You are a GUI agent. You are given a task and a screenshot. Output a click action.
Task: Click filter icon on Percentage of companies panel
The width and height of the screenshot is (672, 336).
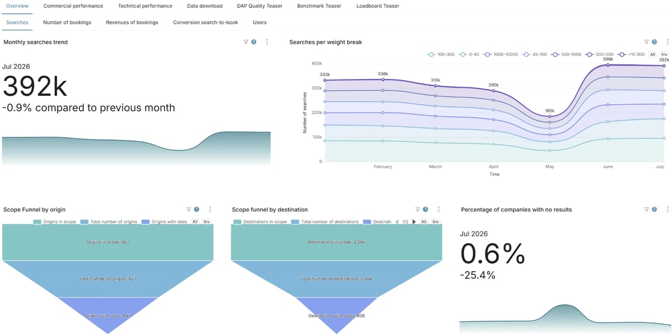click(x=646, y=209)
